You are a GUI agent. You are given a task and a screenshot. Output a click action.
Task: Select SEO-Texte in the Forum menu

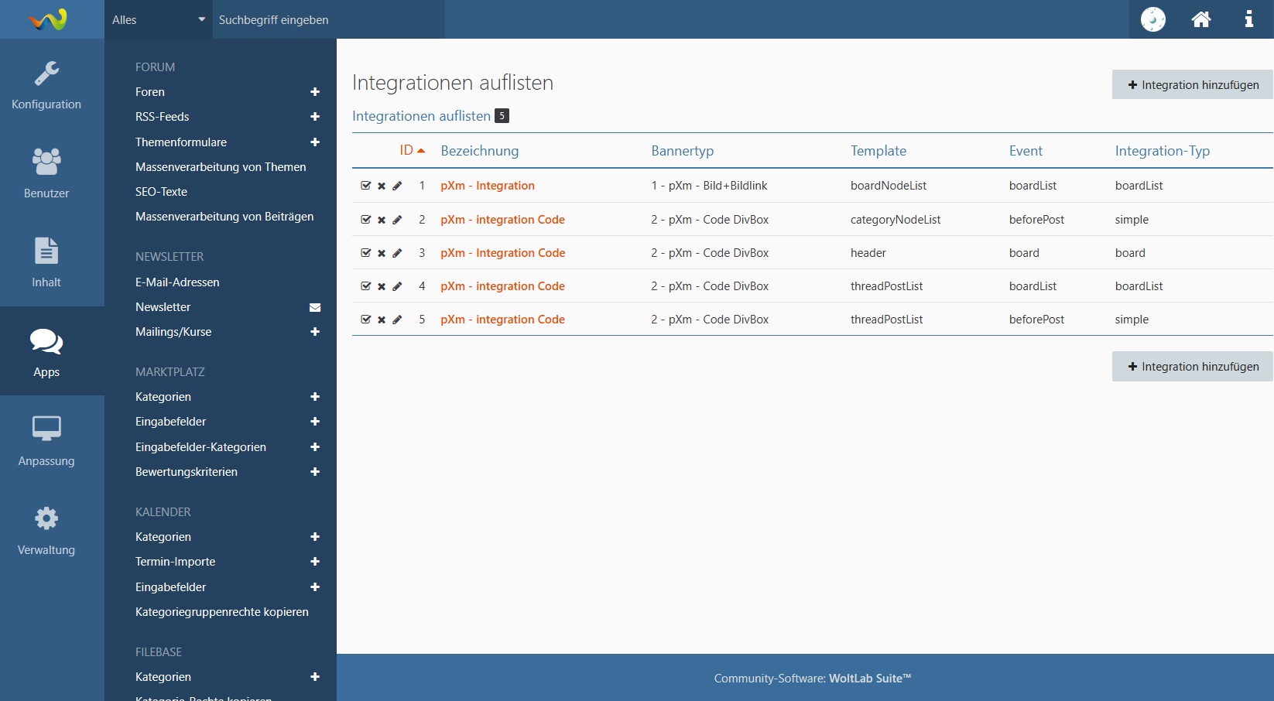[x=161, y=192]
